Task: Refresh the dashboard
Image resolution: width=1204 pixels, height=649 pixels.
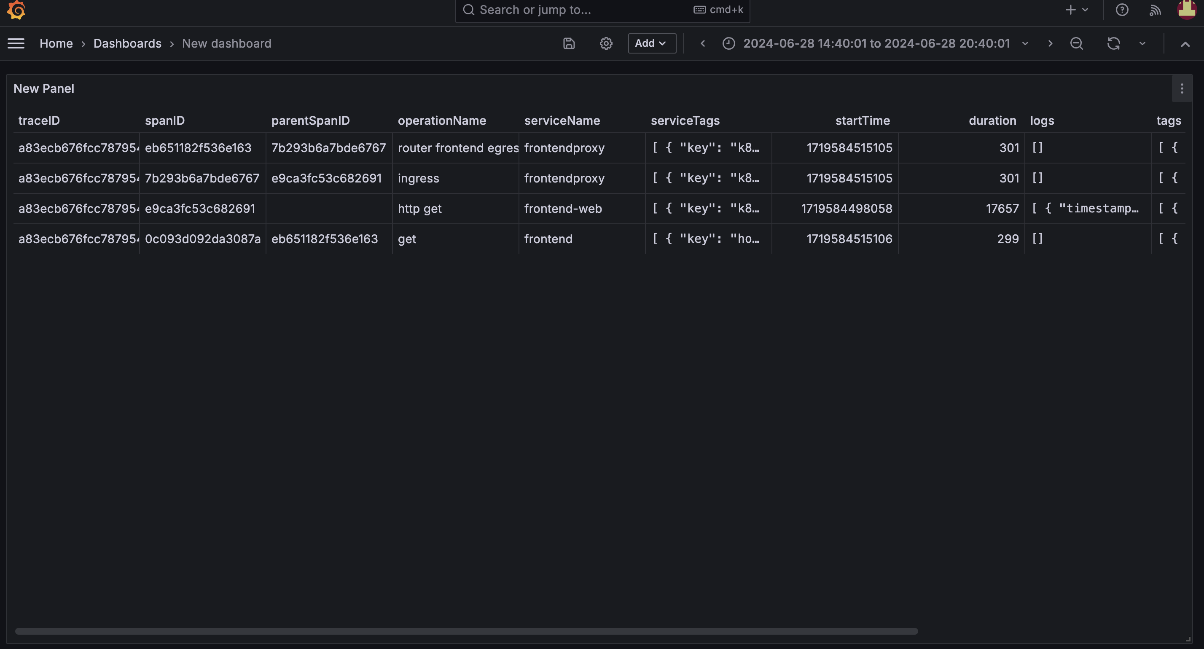Action: (1114, 43)
